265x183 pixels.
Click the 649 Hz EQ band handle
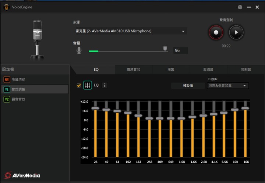pos(171,119)
